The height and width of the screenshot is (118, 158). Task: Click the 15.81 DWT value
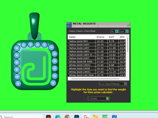pos(112,58)
